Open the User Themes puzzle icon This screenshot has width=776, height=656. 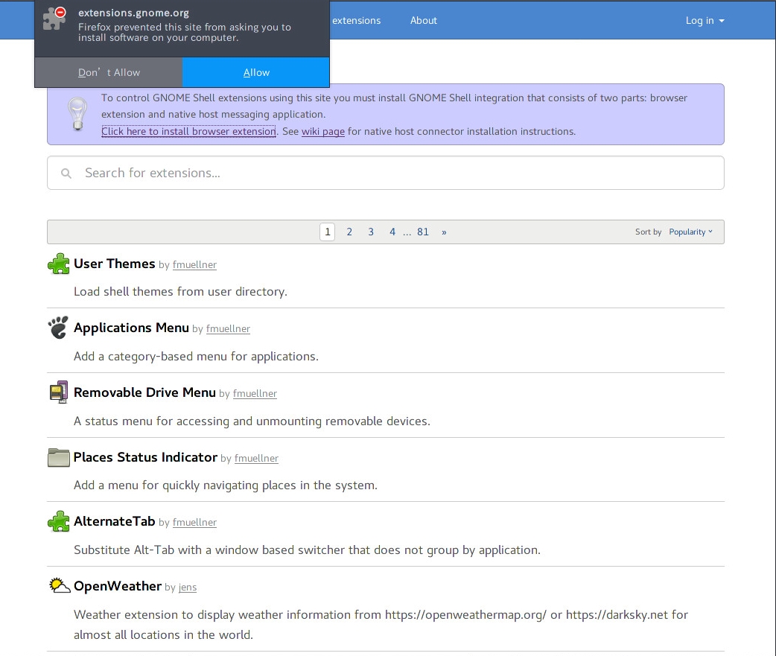pos(58,264)
